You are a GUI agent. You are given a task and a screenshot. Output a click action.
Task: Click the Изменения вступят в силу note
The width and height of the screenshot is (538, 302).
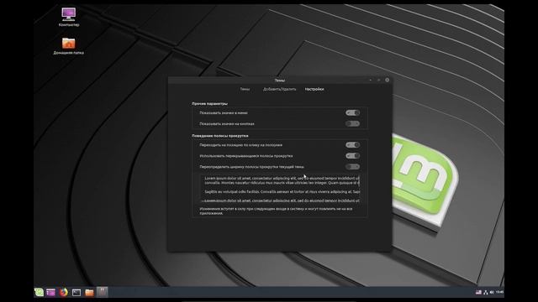[x=276, y=211]
